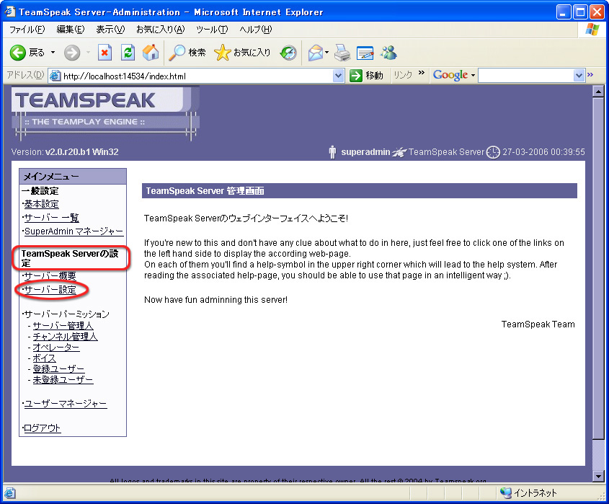Image resolution: width=609 pixels, height=504 pixels.
Task: Open the ヘルプ(H) menu
Action: 256,30
